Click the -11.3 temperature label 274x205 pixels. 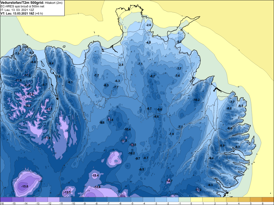[124, 141]
